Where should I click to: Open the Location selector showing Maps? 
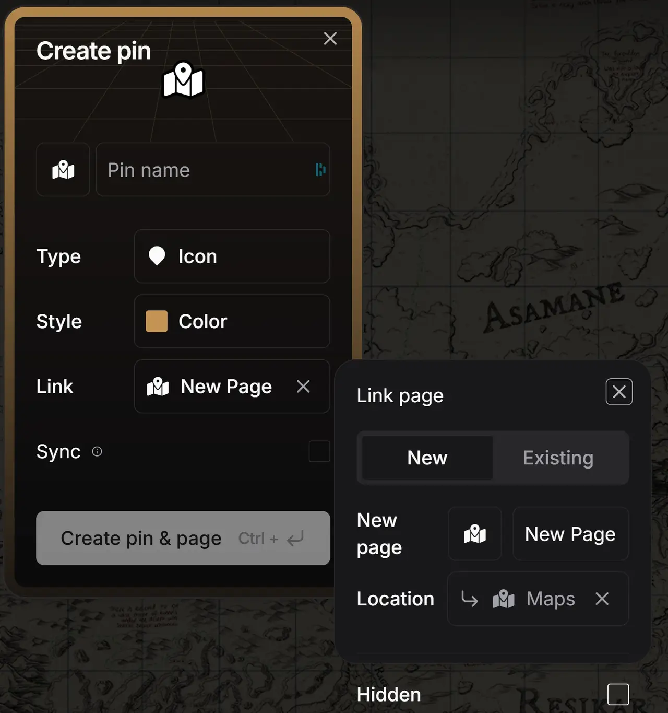[538, 599]
